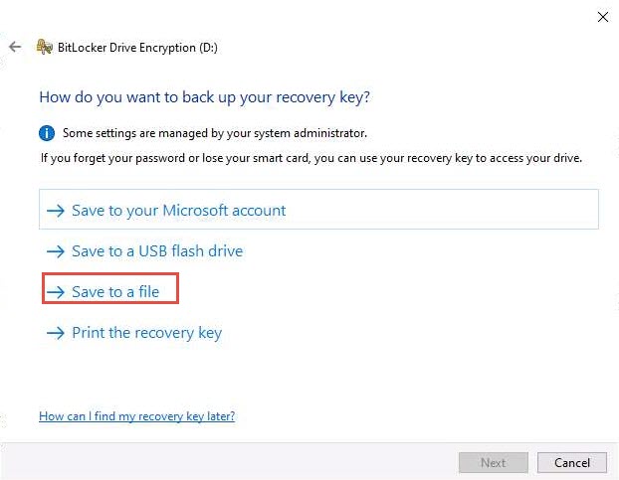Close the BitLocker dialog with the X
Viewport: 619px width, 480px height.
[602, 17]
